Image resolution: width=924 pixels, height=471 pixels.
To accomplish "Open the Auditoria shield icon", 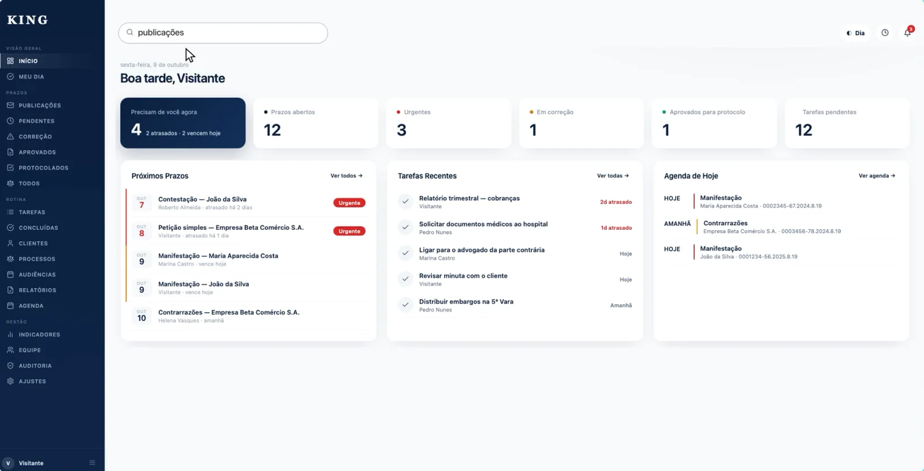I will [x=10, y=366].
